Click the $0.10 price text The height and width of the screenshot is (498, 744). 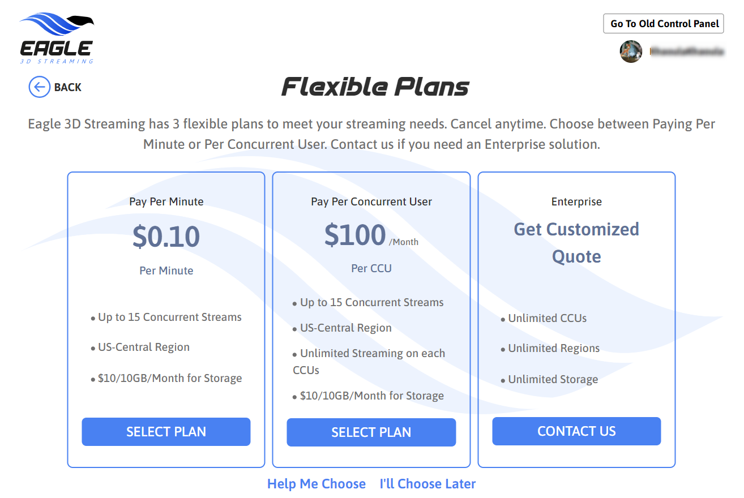click(x=166, y=237)
